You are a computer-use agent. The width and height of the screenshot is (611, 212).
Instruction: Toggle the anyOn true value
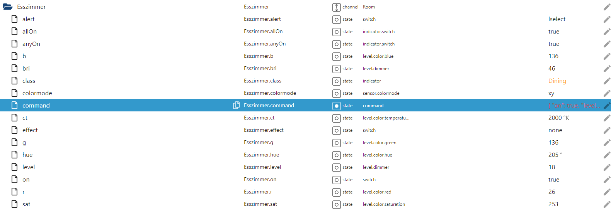click(553, 44)
